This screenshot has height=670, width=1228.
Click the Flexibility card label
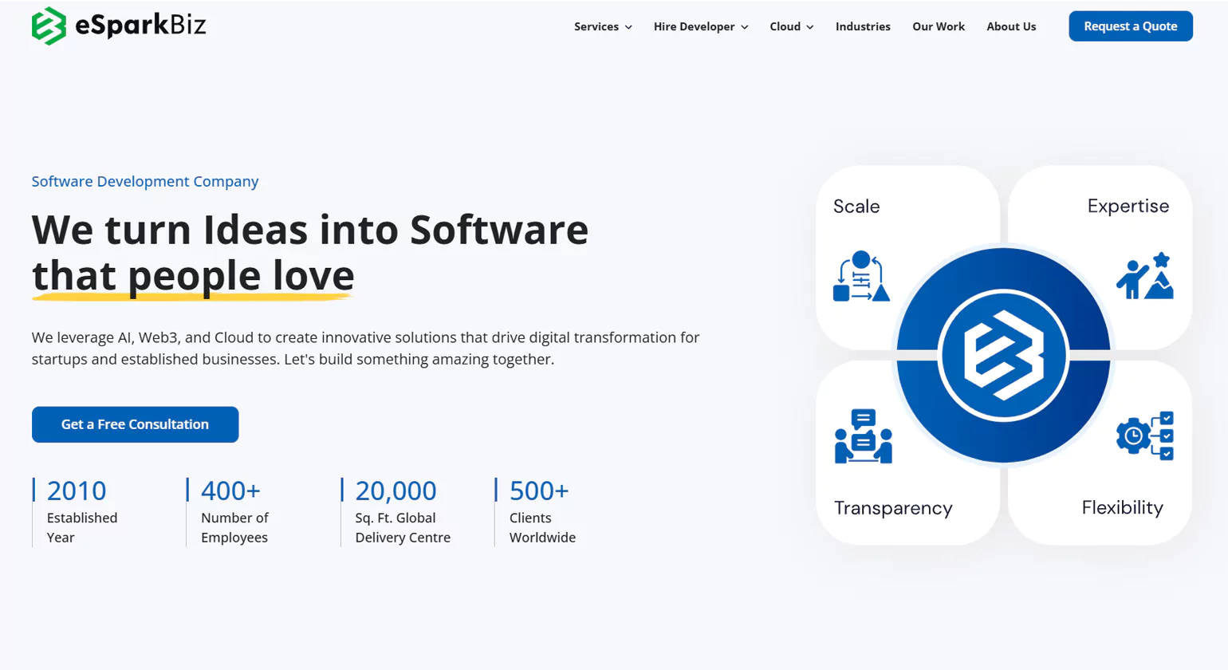(x=1122, y=507)
